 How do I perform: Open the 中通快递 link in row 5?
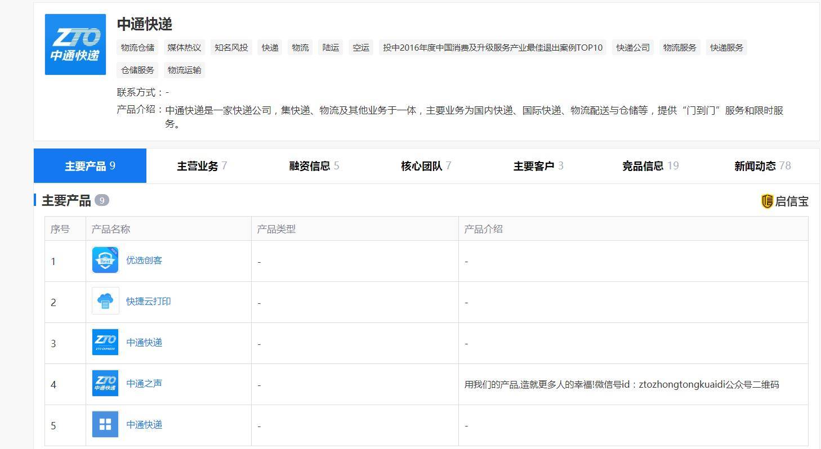144,425
